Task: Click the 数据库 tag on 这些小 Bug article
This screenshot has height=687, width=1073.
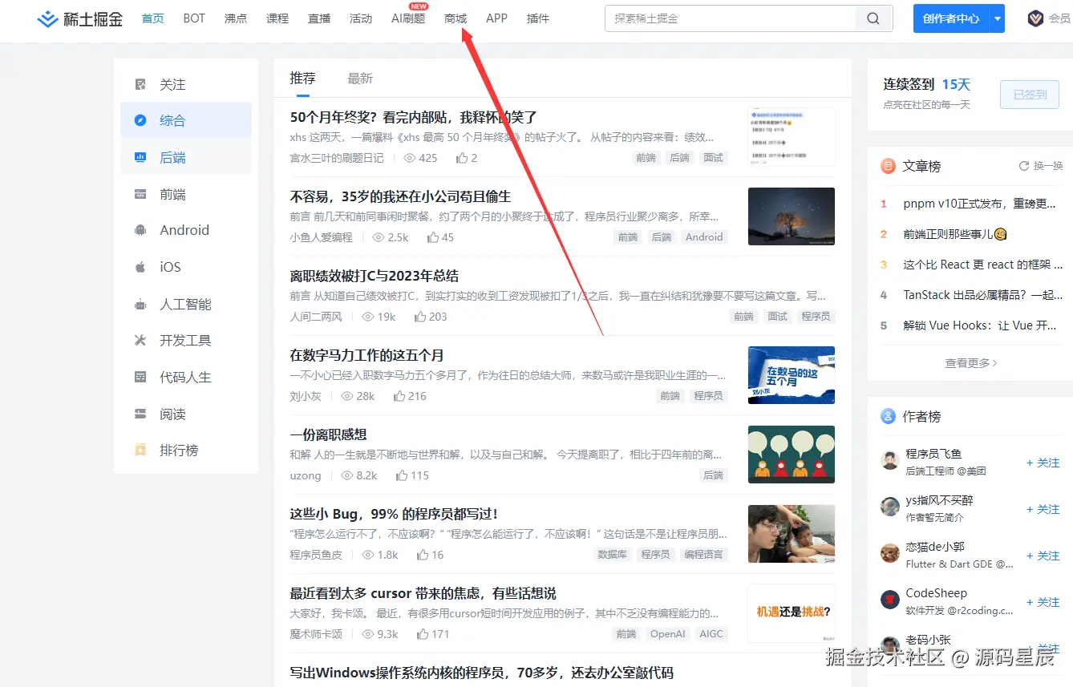Action: coord(613,555)
